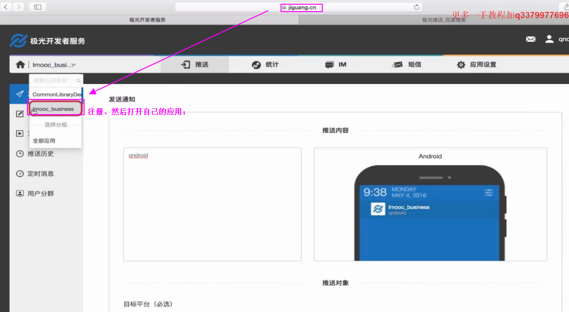This screenshot has width=569, height=312.
Task: Click the paper-plane send icon in sidebar
Action: (20, 94)
